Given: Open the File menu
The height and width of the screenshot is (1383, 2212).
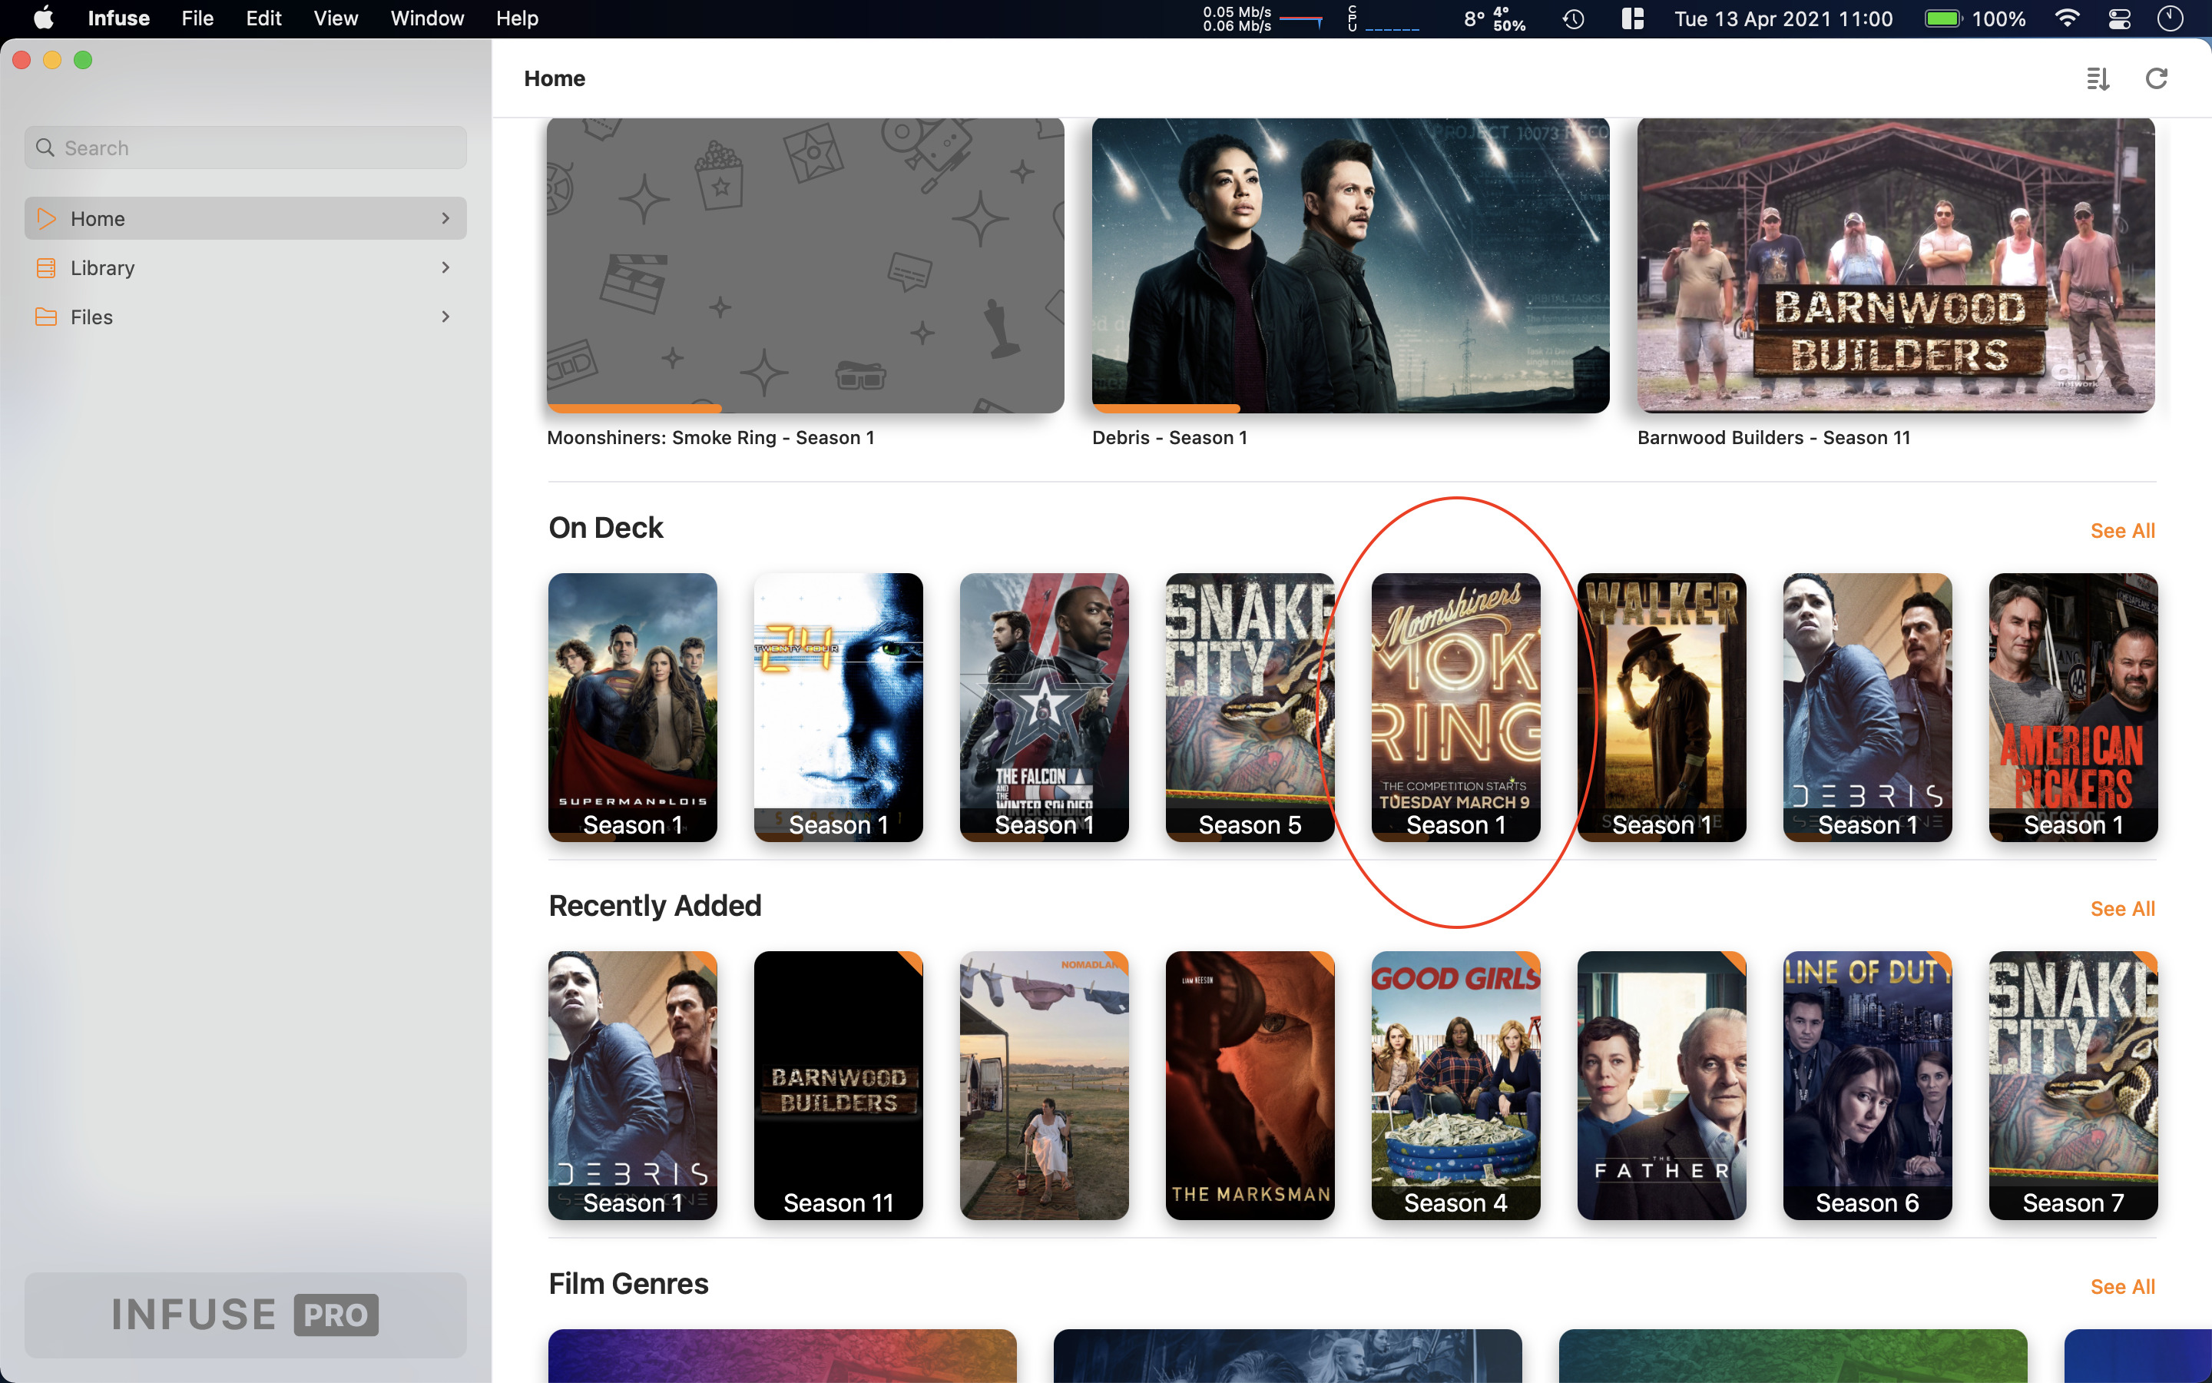Looking at the screenshot, I should coord(197,19).
